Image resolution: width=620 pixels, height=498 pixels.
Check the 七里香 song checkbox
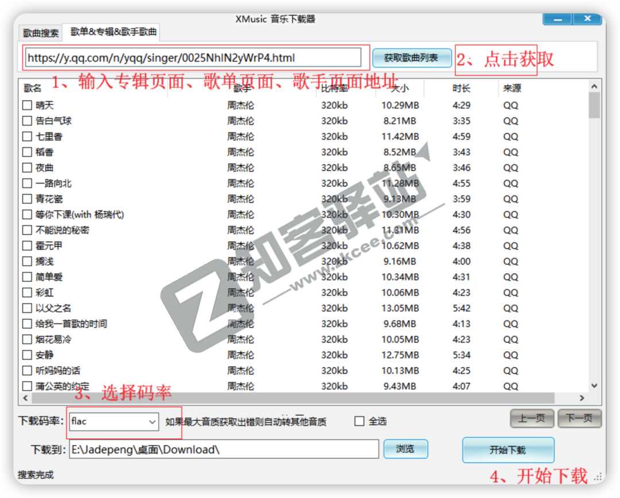point(26,136)
